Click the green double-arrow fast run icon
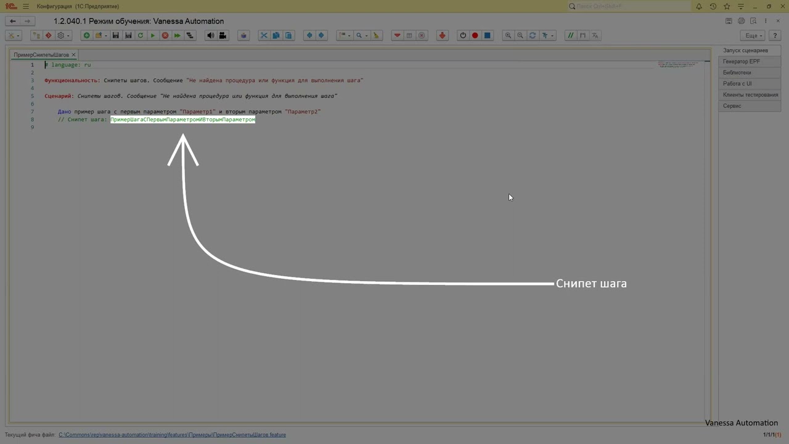 point(178,35)
